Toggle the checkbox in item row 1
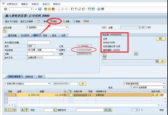The height and width of the screenshot is (115, 168). pyautogui.click(x=71, y=95)
